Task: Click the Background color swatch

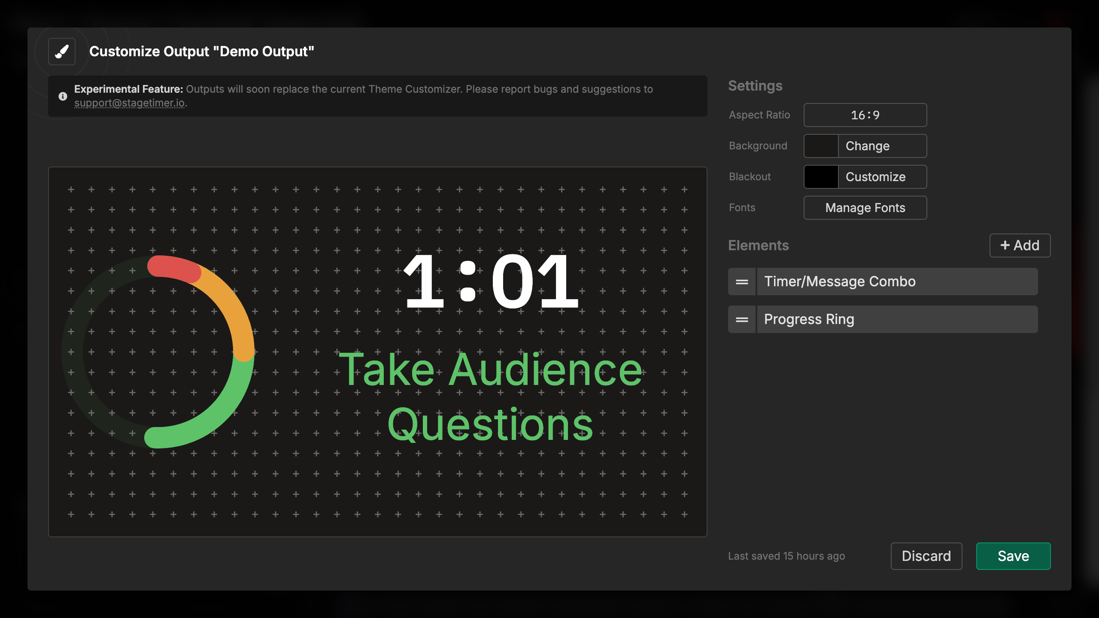Action: [x=820, y=145]
